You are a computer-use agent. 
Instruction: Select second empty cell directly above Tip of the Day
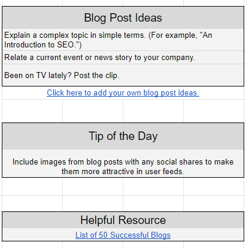[x=93, y=110]
